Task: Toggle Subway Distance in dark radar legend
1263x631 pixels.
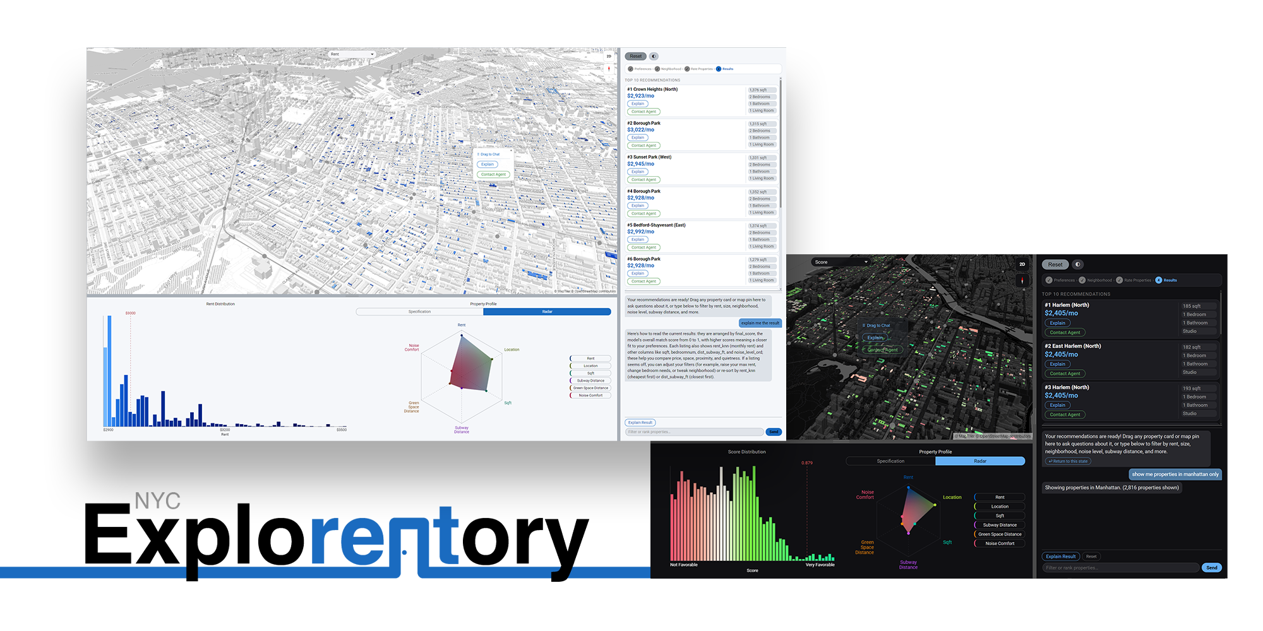Action: (1000, 525)
